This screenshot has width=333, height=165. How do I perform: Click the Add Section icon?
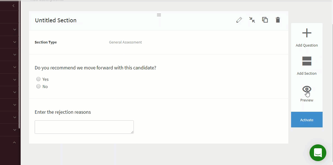[307, 61]
